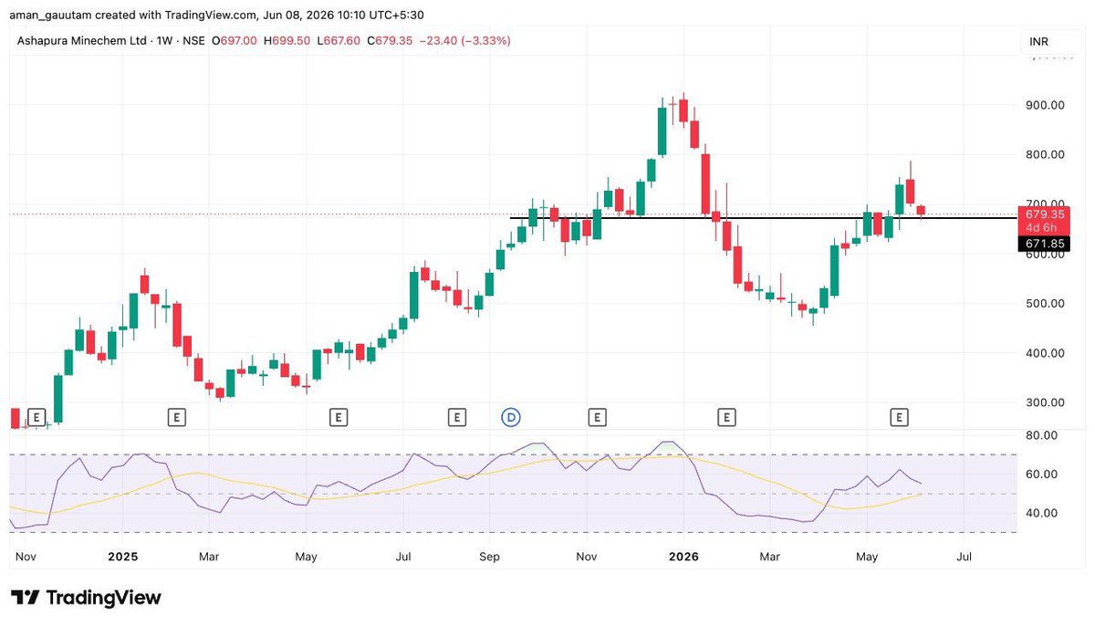
Task: Open the E marker right of the May 2025 label
Action: tap(338, 417)
